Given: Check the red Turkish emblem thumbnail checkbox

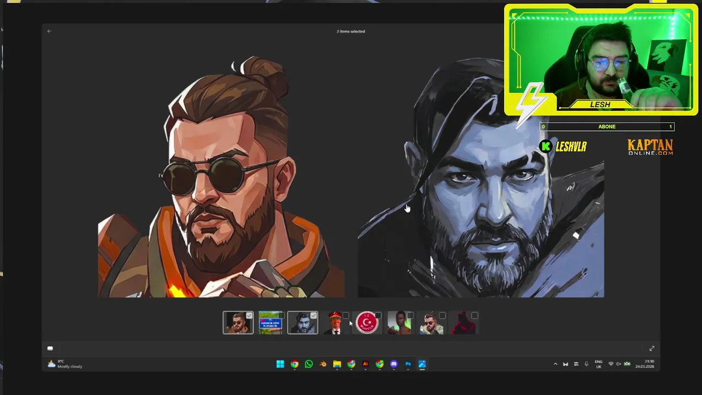Looking at the screenshot, I should point(378,315).
